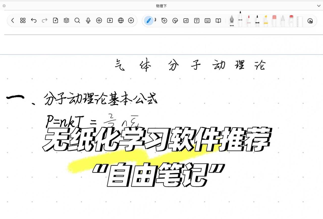This screenshot has width=323, height=219.
Task: Open the shape and color palette icon
Action: tap(310, 21)
